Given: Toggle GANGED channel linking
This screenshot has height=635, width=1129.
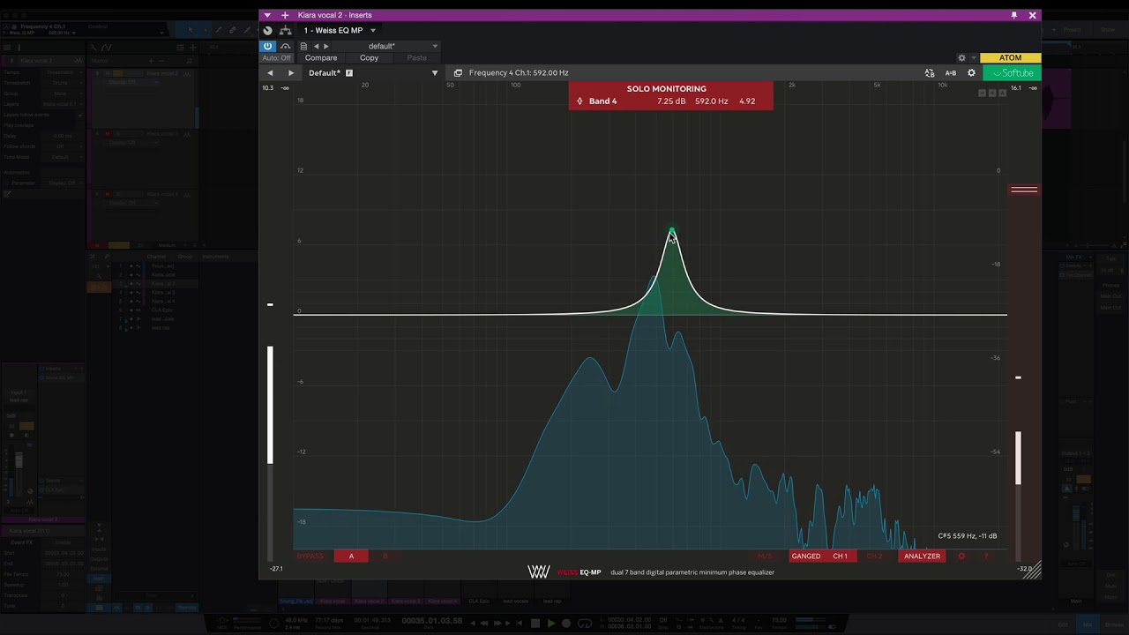Looking at the screenshot, I should pos(806,557).
